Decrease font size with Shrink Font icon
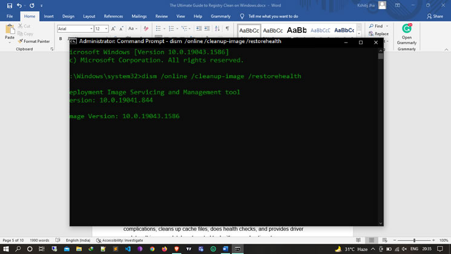The image size is (451, 254). pos(122,28)
